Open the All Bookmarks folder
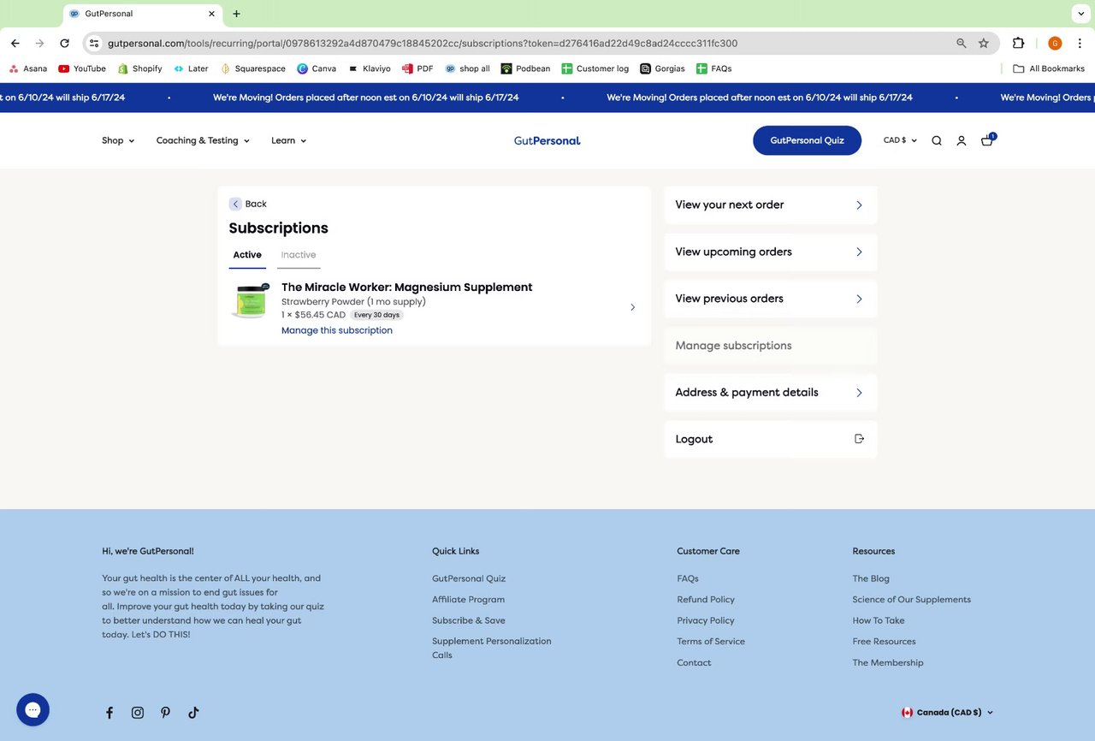Screen dimensions: 1095x741 (x=1048, y=68)
